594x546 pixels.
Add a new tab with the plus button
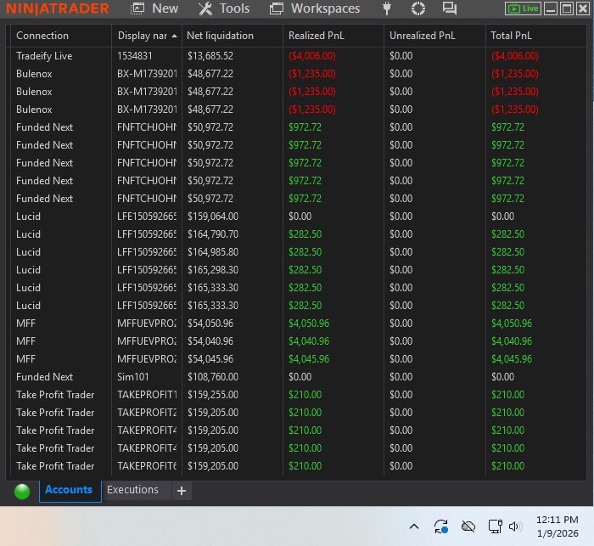[182, 491]
